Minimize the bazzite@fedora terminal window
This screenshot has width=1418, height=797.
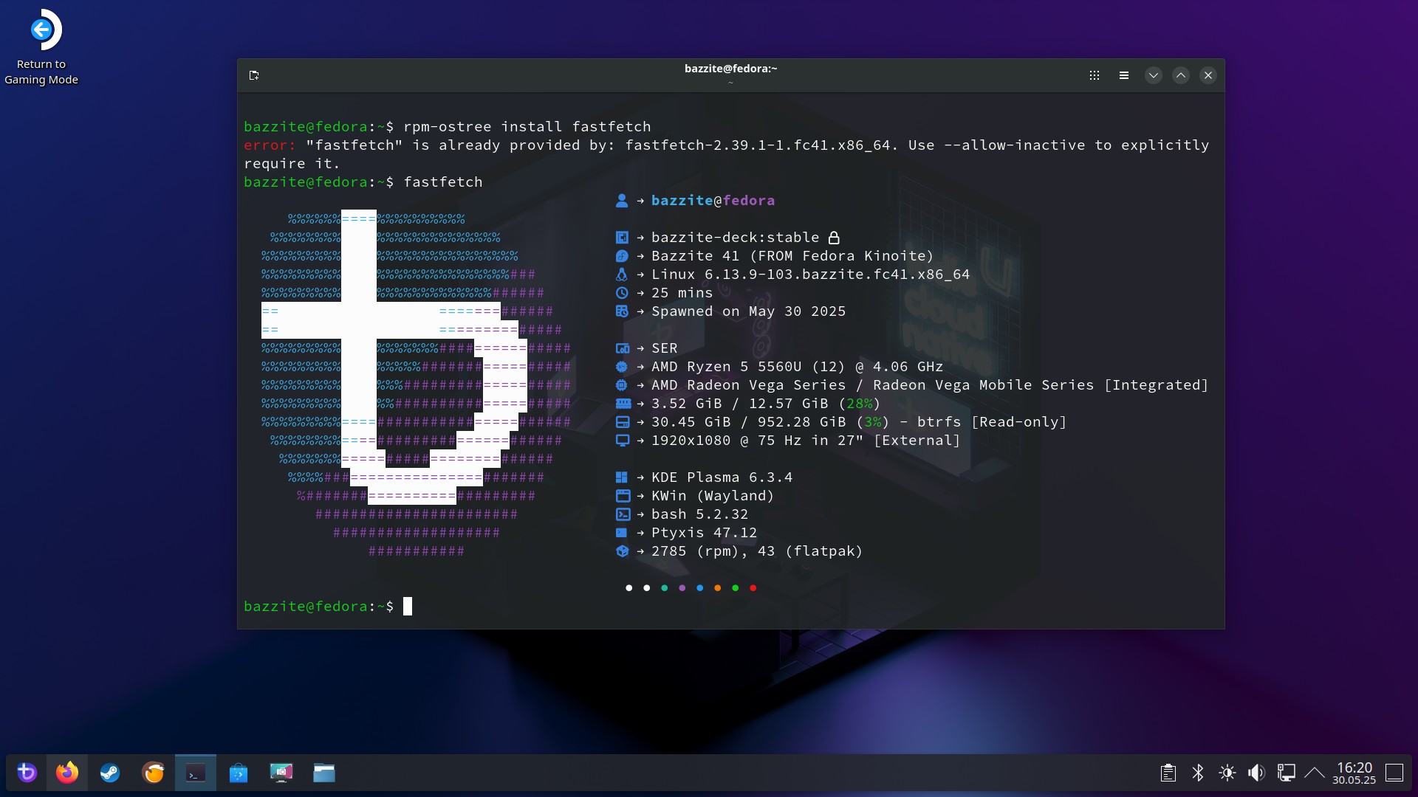1154,75
